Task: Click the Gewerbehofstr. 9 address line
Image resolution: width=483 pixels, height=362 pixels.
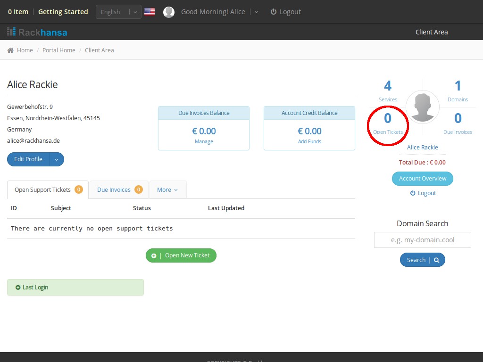Action: (30, 107)
